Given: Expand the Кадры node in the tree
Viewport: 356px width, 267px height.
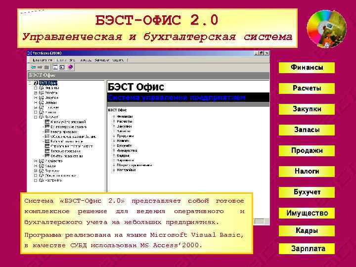Looking at the screenshot, I should 36,166.
